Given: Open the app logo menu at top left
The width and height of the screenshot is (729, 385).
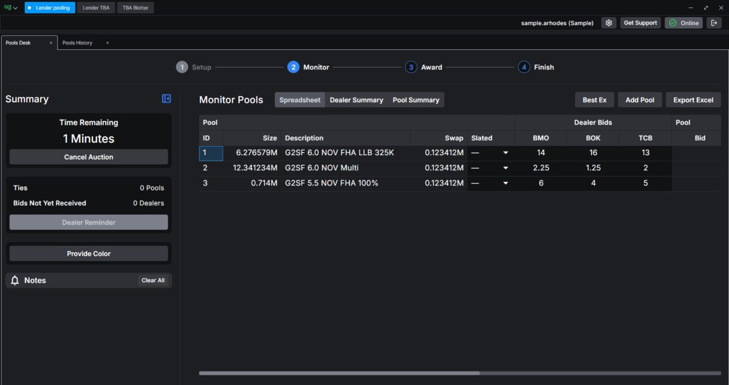Looking at the screenshot, I should pyautogui.click(x=10, y=8).
